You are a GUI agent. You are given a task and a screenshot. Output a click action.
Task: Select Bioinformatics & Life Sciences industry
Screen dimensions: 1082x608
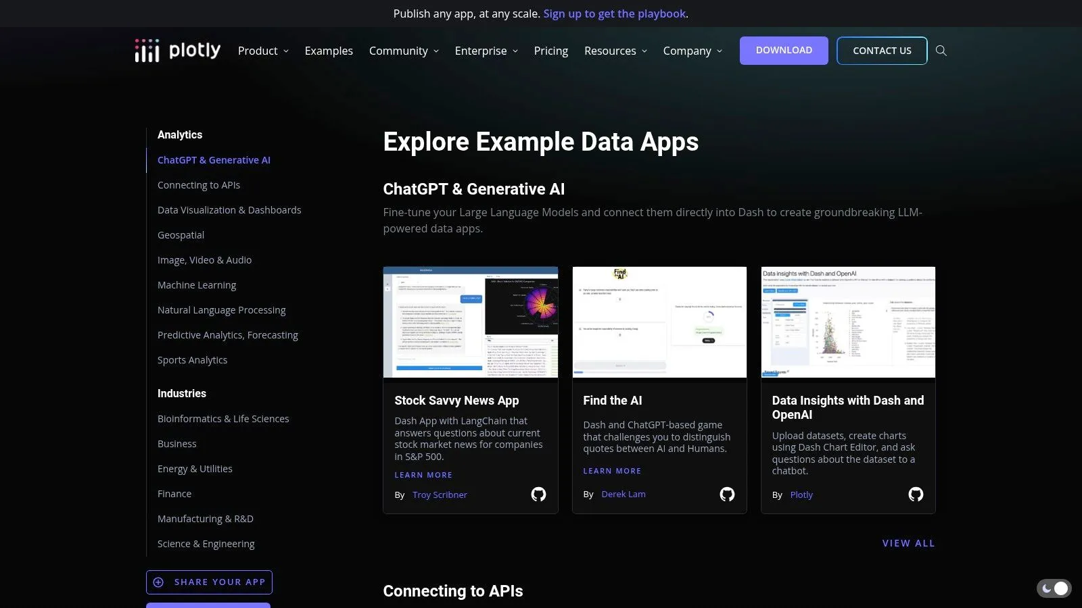pos(223,419)
